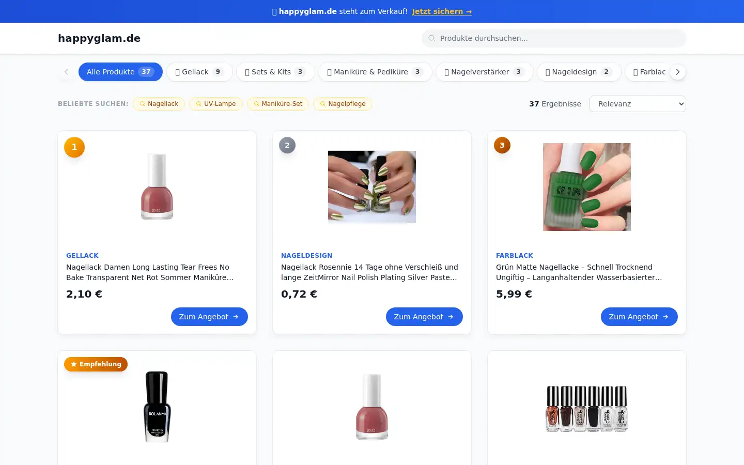The image size is (744, 465).
Task: Search for popular term Maniküre-Set
Action: click(278, 104)
